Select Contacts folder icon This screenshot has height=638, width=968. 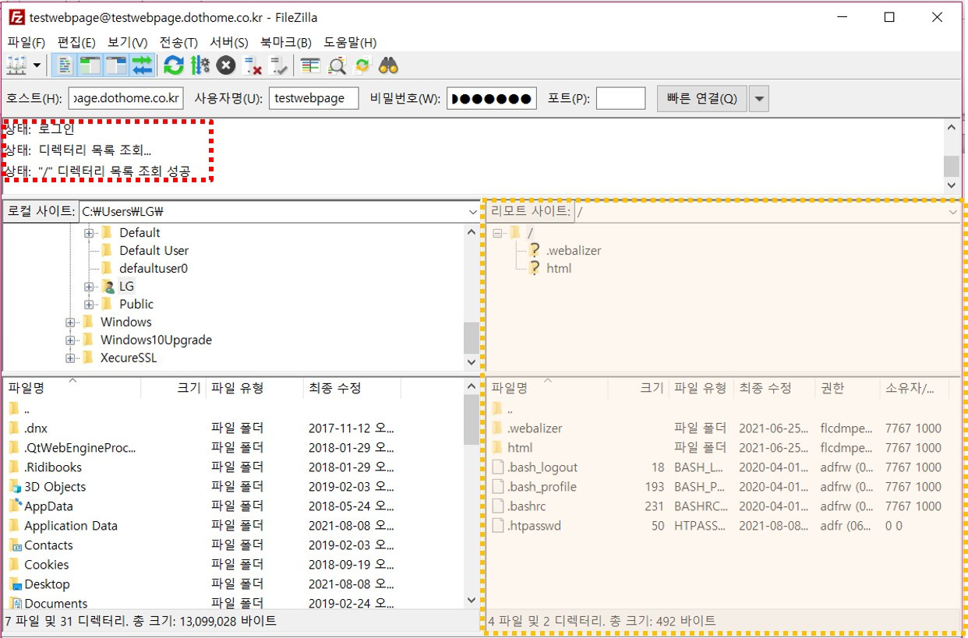point(14,545)
